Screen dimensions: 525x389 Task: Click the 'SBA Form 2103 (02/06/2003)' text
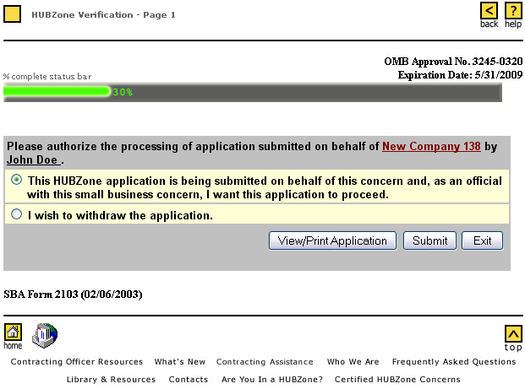pos(73,294)
